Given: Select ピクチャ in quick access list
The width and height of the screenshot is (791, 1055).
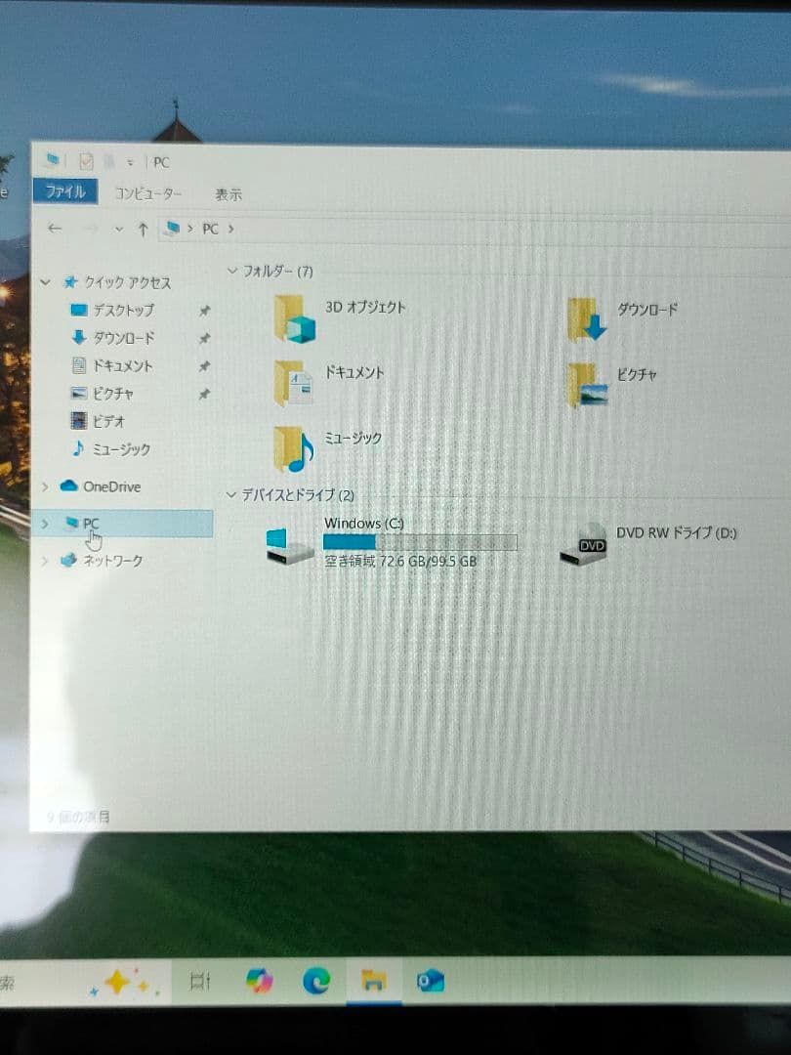Looking at the screenshot, I should tap(112, 394).
